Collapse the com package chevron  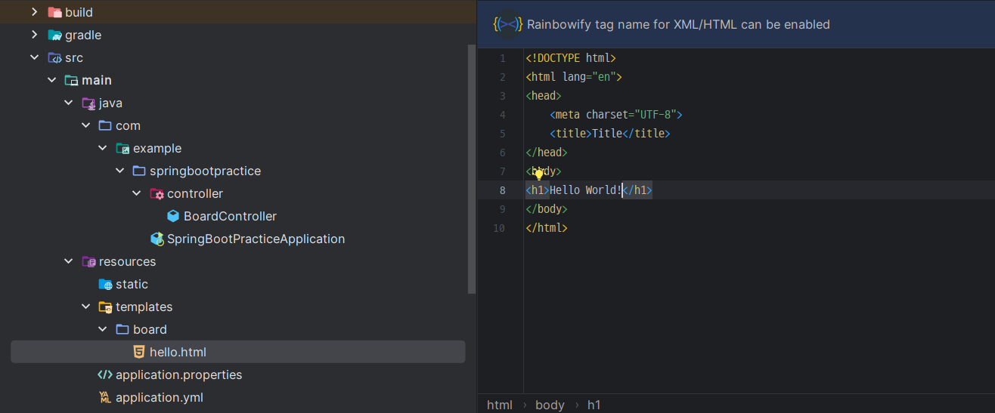point(85,125)
